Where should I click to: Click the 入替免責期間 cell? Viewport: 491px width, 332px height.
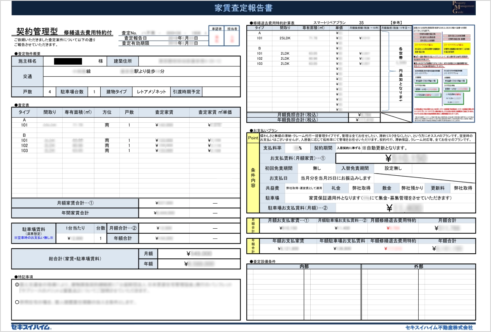(x=355, y=168)
